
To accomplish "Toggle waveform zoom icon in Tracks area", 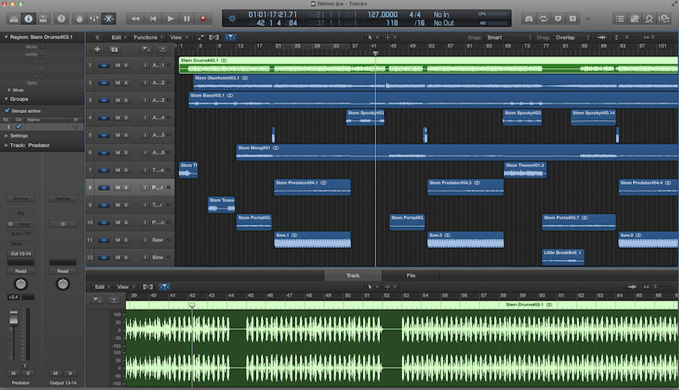I will pos(602,37).
